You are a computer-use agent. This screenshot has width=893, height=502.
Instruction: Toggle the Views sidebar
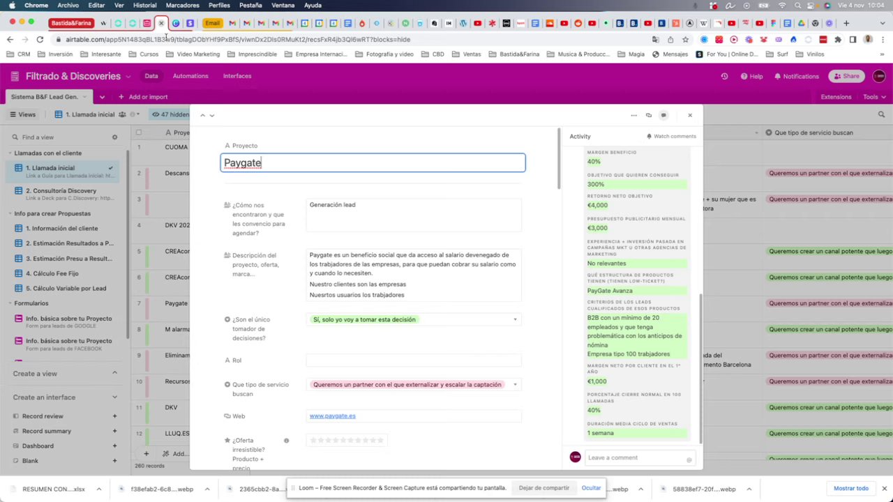(x=22, y=114)
